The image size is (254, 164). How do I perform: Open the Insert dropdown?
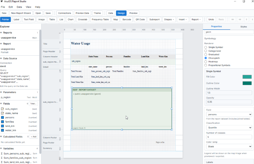click(x=183, y=19)
